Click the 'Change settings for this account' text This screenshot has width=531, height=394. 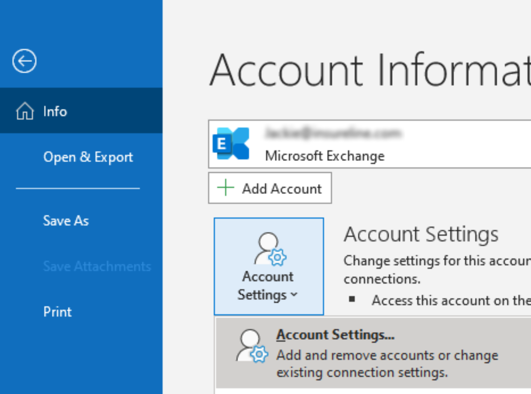pos(437,260)
